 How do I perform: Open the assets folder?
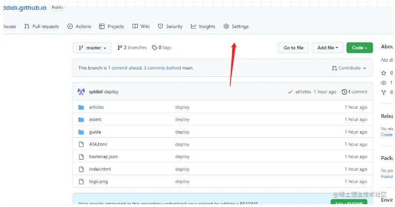[95, 119]
